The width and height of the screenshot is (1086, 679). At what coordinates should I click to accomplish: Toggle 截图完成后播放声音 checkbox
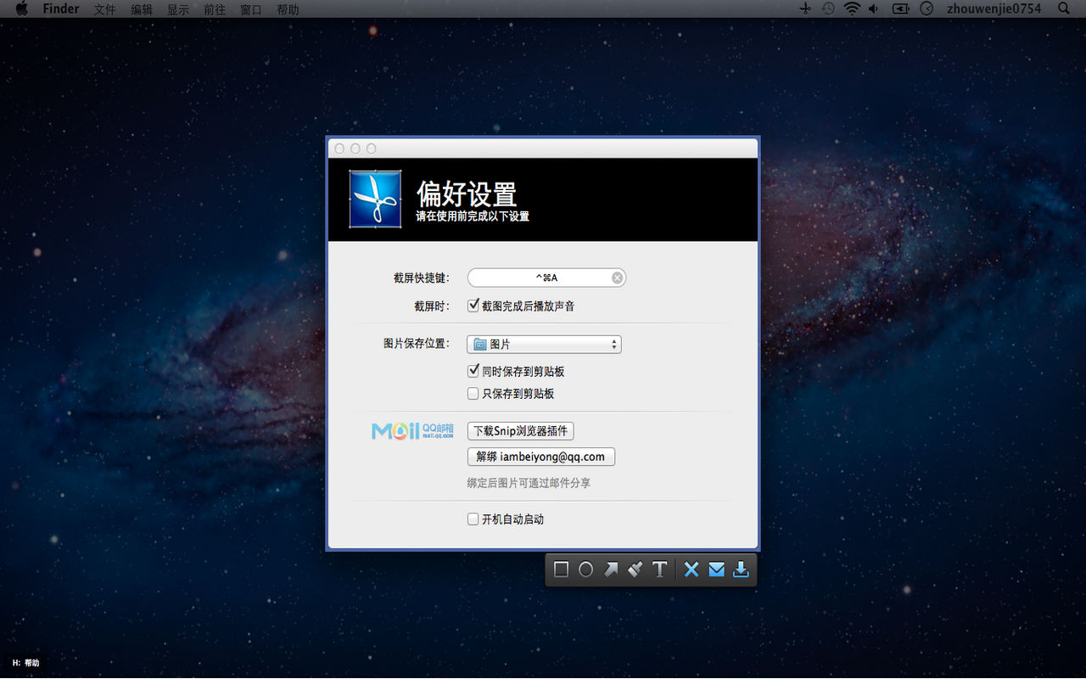pos(473,306)
